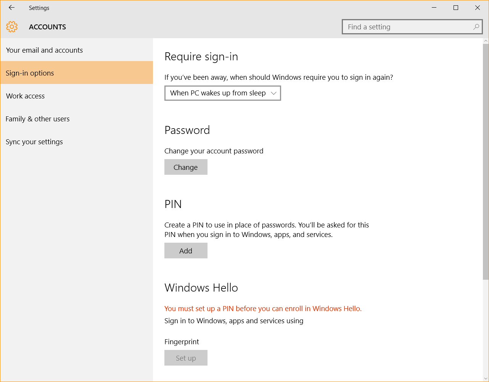Click the ACCOUNTS title text

point(47,27)
